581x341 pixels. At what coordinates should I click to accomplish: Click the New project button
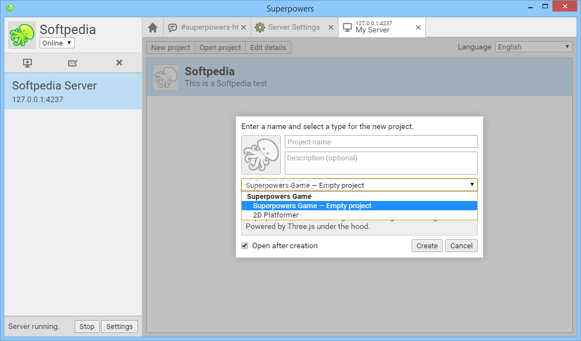(x=170, y=47)
